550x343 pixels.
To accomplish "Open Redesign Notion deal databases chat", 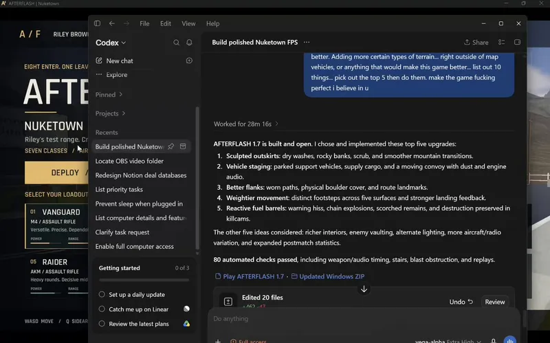I will (x=142, y=175).
